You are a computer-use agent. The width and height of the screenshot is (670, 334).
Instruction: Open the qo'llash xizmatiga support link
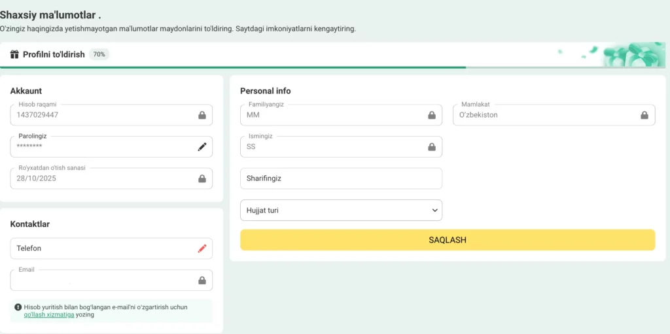(x=49, y=315)
